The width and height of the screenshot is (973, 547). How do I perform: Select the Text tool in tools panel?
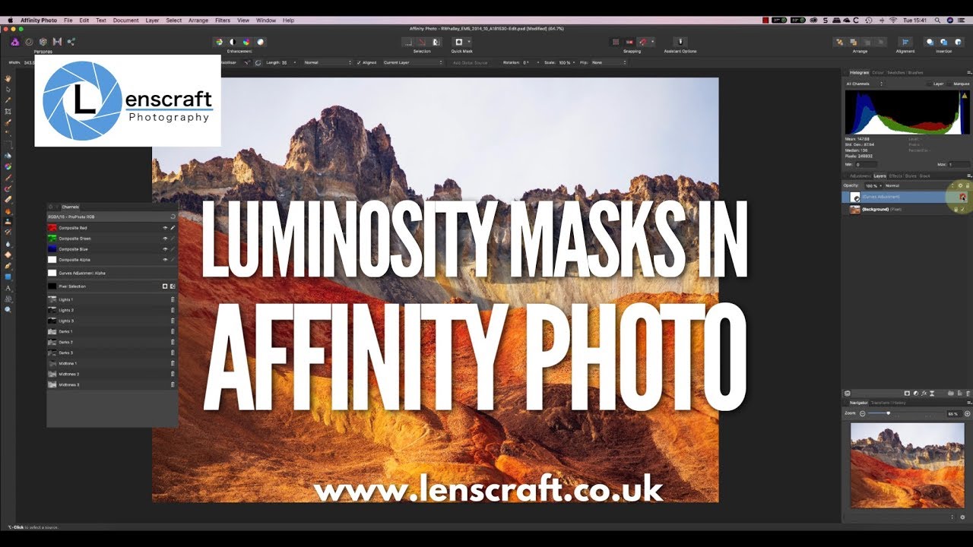[8, 288]
